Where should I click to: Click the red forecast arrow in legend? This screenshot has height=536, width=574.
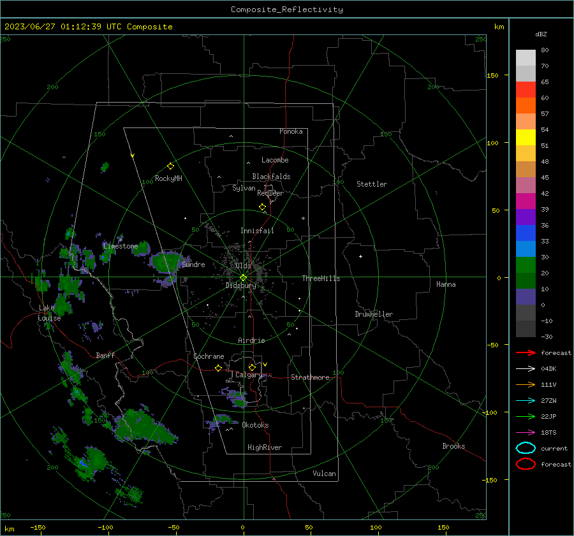point(526,352)
